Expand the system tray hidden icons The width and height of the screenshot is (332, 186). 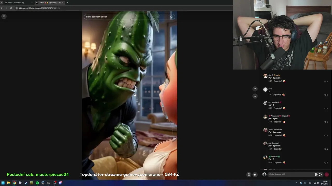(296, 183)
